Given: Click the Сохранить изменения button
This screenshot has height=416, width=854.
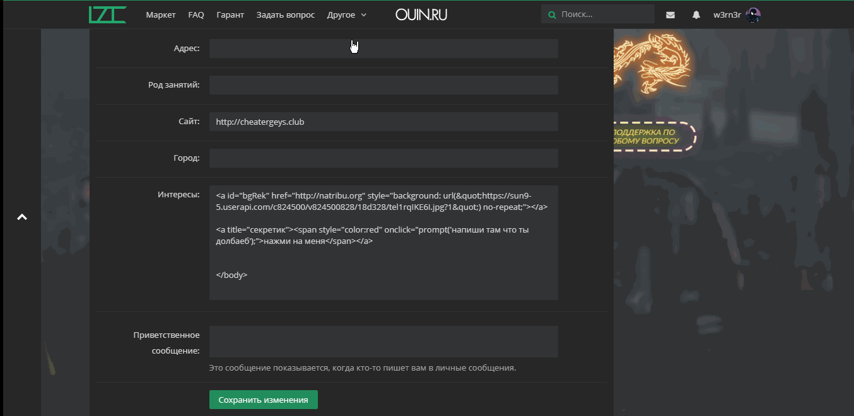Looking at the screenshot, I should click(264, 400).
